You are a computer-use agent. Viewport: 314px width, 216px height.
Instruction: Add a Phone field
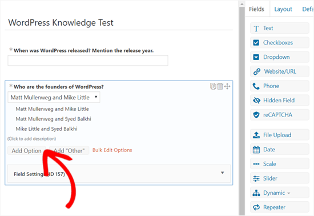click(279, 86)
